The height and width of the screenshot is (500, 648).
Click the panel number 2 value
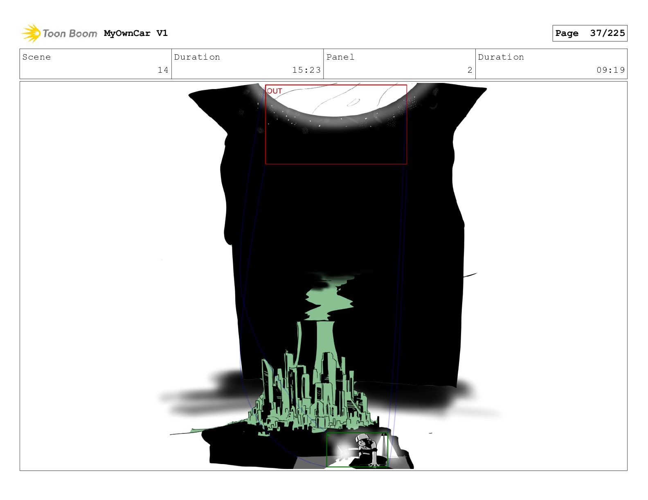[470, 70]
